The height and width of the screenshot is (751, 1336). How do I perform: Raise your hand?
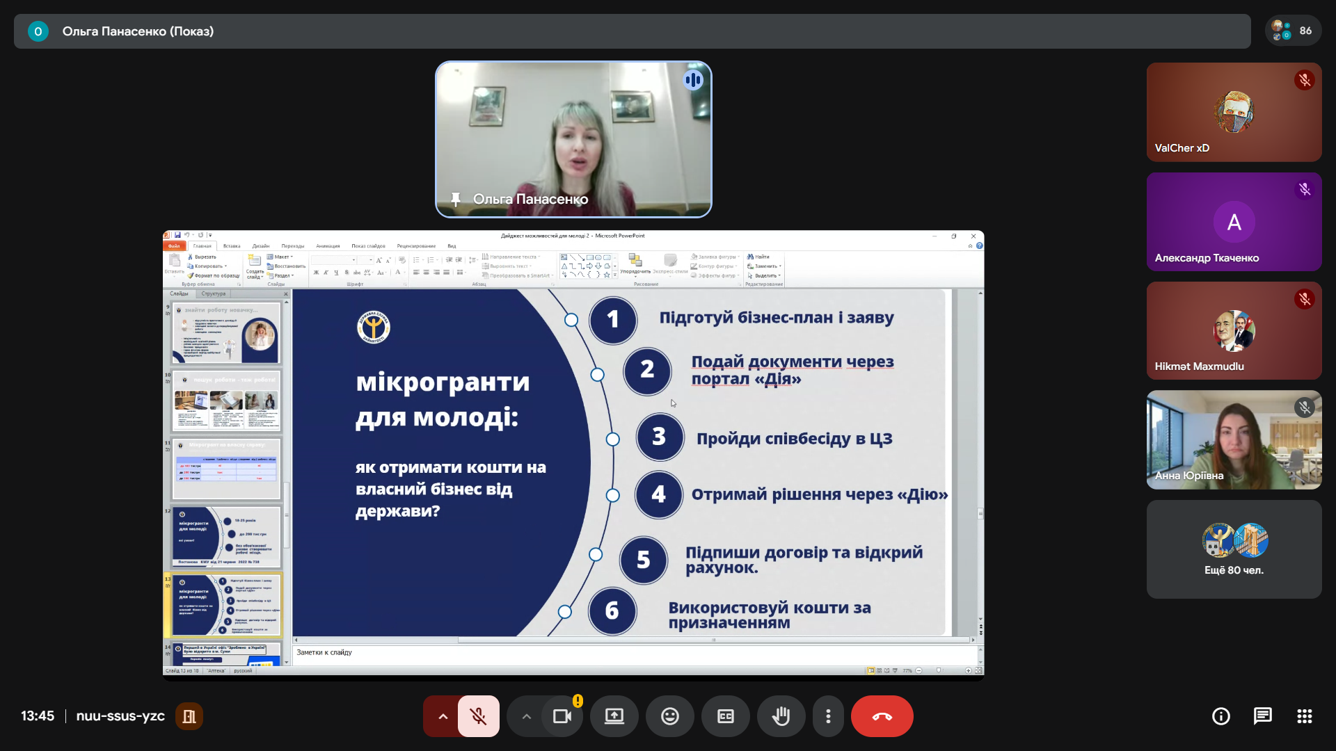(781, 716)
